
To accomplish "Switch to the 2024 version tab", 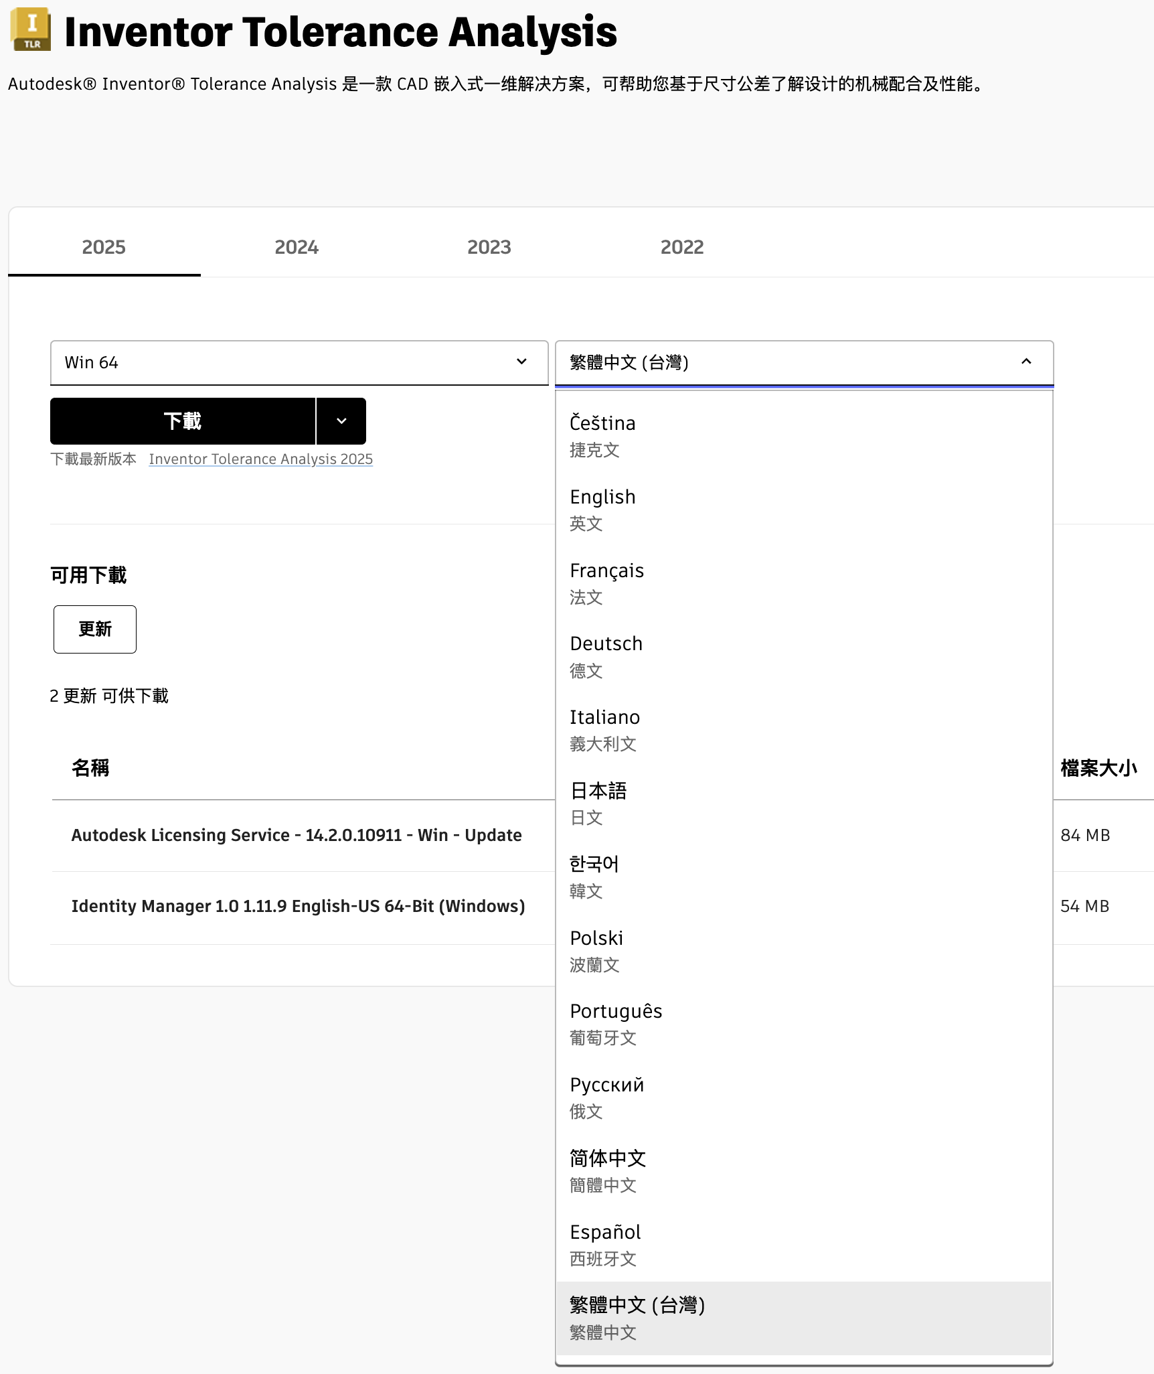I will pos(296,247).
